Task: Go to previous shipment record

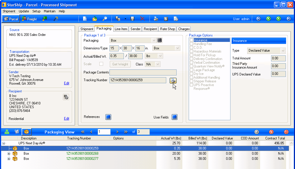Action: tap(268, 19)
